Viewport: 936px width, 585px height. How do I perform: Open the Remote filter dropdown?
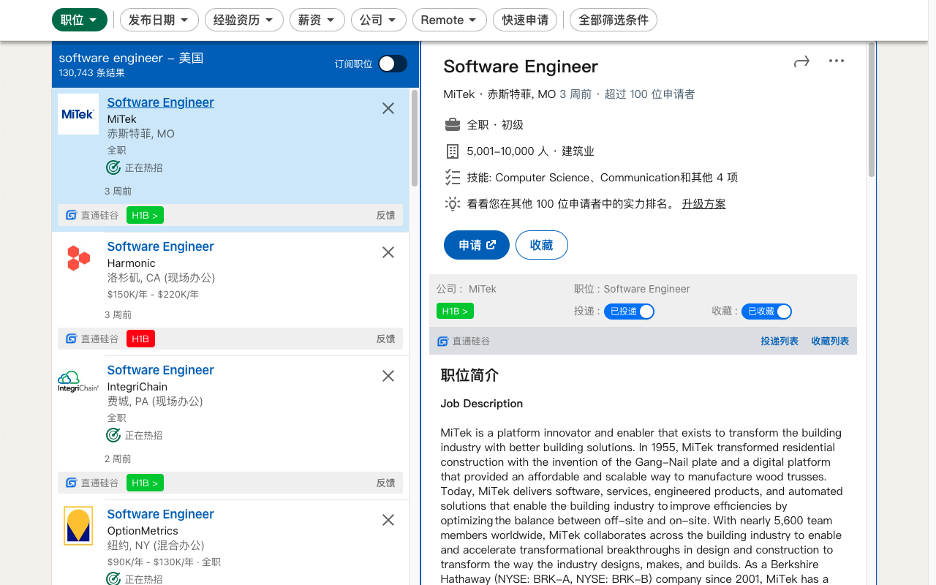[450, 20]
